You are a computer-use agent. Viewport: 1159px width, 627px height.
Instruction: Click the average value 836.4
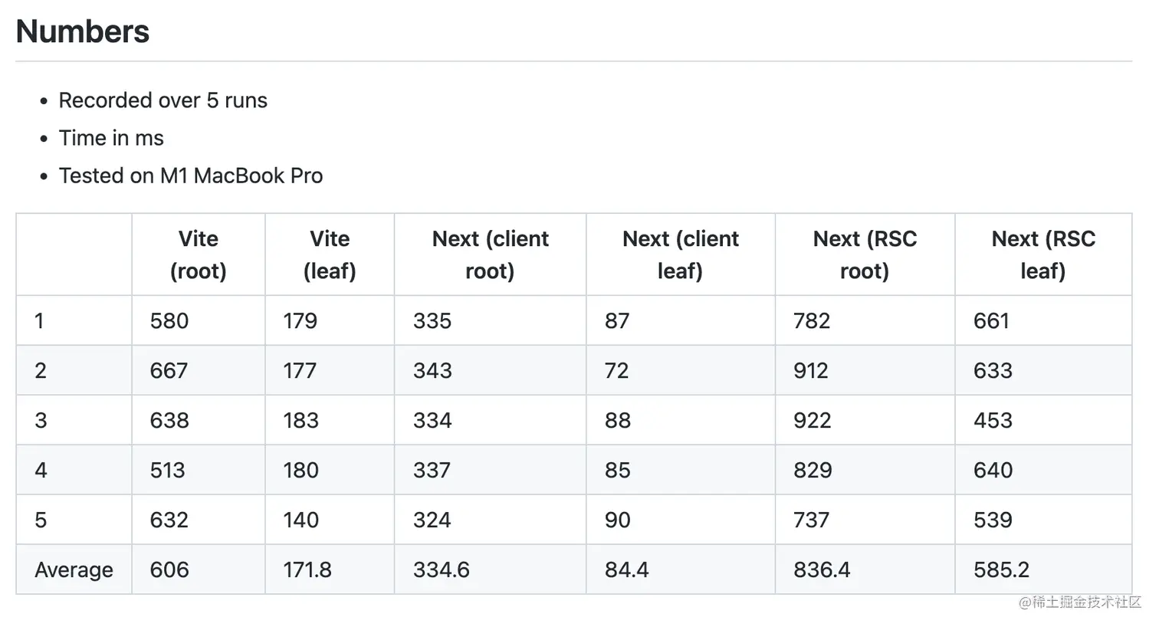pyautogui.click(x=822, y=570)
